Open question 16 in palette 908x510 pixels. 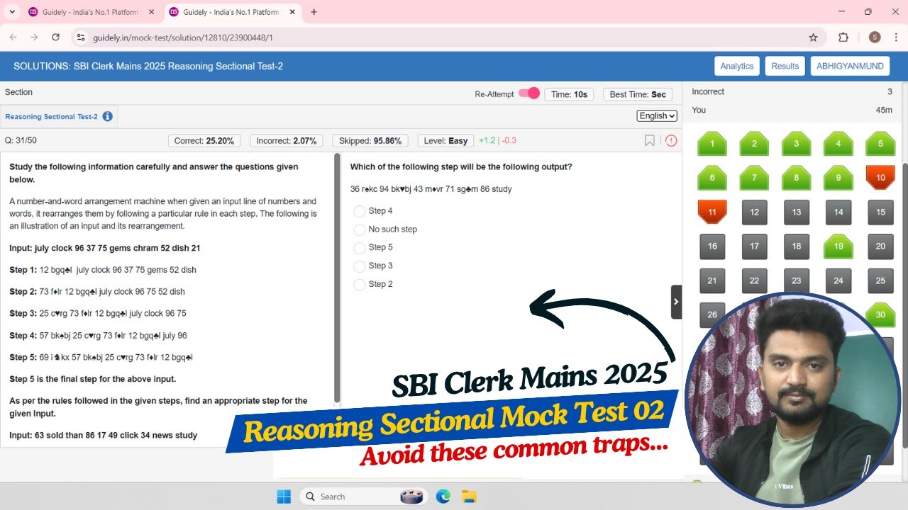tap(712, 246)
